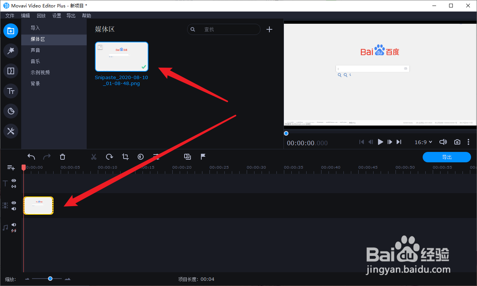Step back one frame
The image size is (477, 286).
371,142
